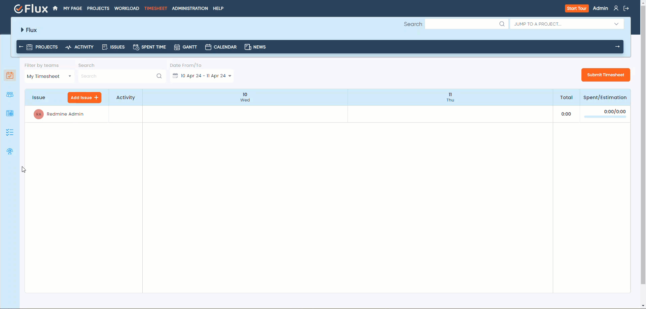Select the checklist icon in left sidebar

pyautogui.click(x=10, y=132)
